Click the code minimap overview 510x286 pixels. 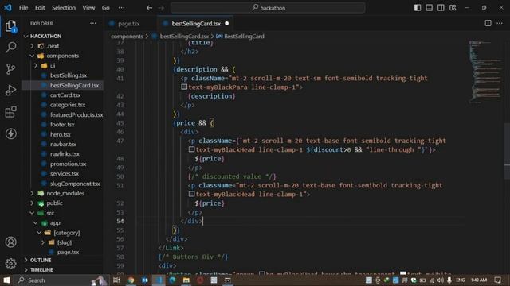click(485, 71)
